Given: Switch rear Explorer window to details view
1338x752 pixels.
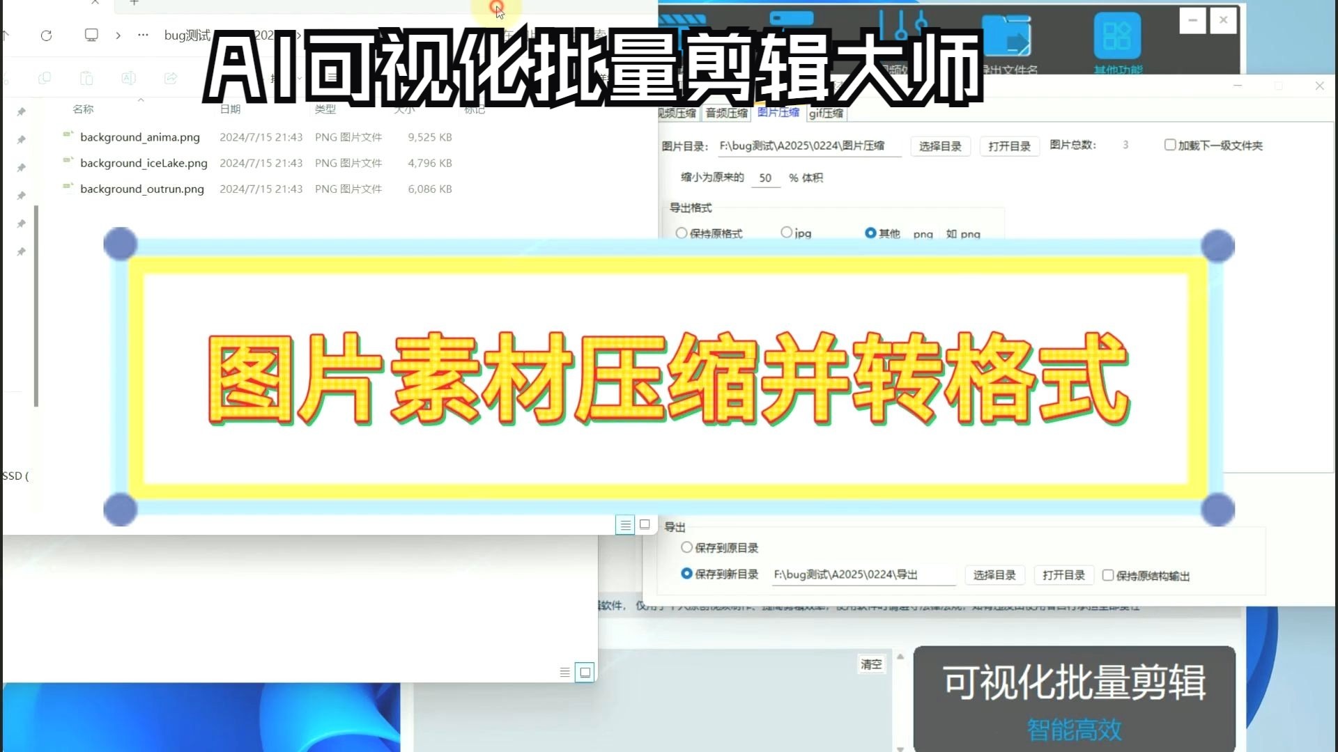Looking at the screenshot, I should point(564,673).
